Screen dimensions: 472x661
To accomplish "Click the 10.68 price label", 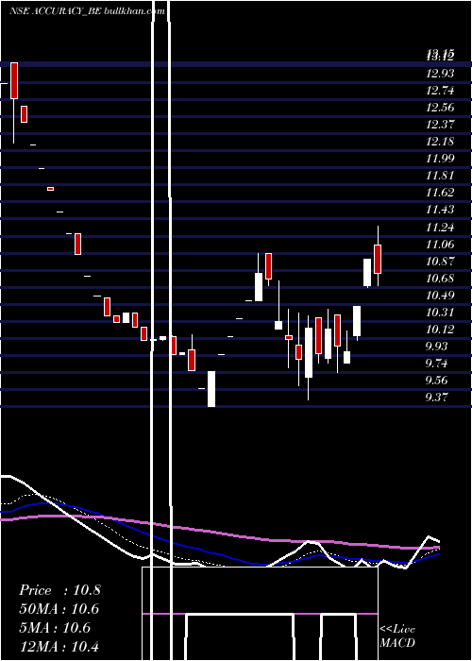I will [440, 279].
